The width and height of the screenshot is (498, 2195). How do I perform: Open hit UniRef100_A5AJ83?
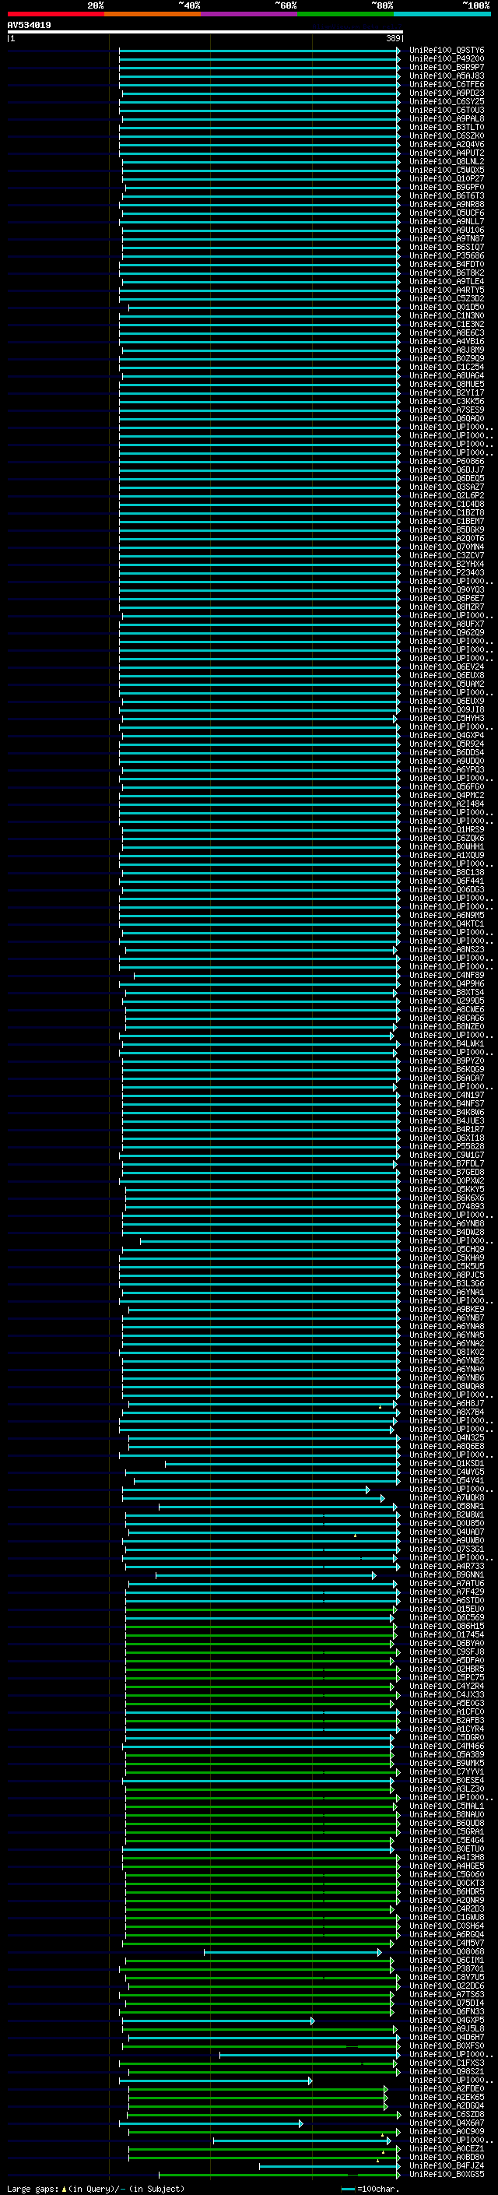pyautogui.click(x=447, y=76)
